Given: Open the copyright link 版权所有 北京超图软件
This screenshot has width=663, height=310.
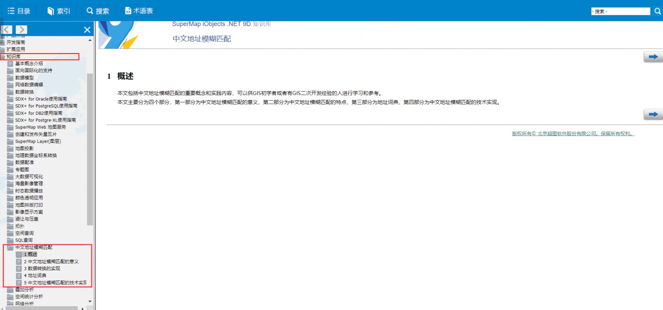Looking at the screenshot, I should 573,134.
